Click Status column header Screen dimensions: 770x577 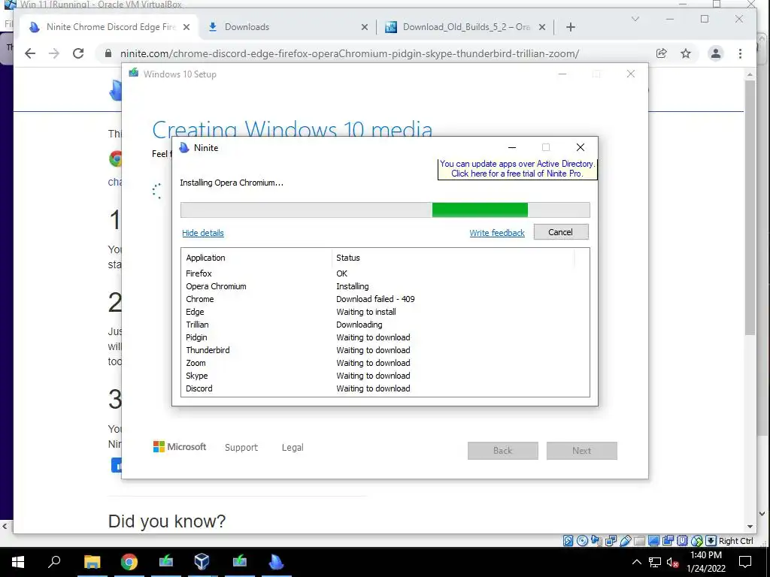(453, 258)
